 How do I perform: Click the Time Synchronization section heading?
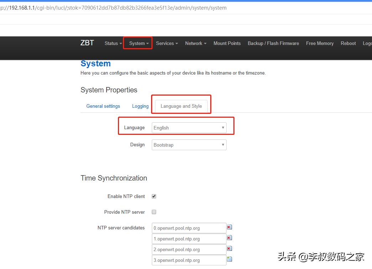tap(114, 178)
